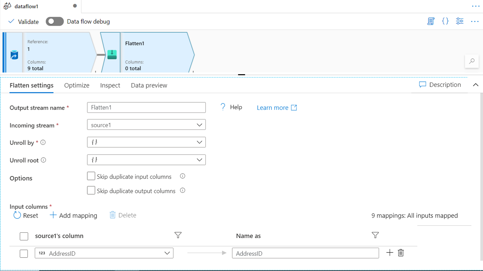Click the source database icon
The width and height of the screenshot is (483, 271).
point(14,55)
